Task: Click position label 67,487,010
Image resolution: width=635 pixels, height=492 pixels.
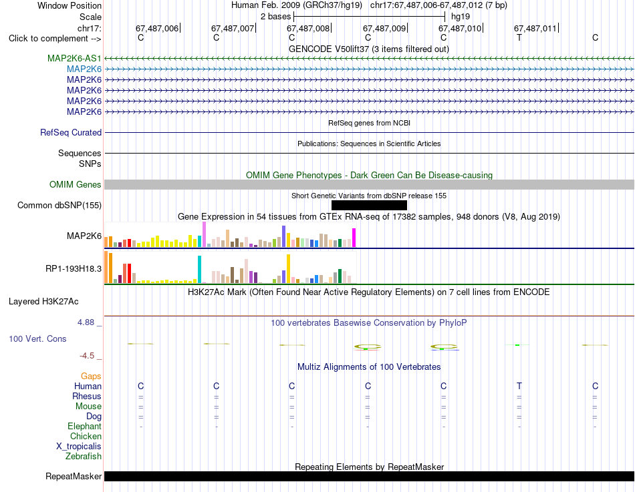Action: point(460,28)
